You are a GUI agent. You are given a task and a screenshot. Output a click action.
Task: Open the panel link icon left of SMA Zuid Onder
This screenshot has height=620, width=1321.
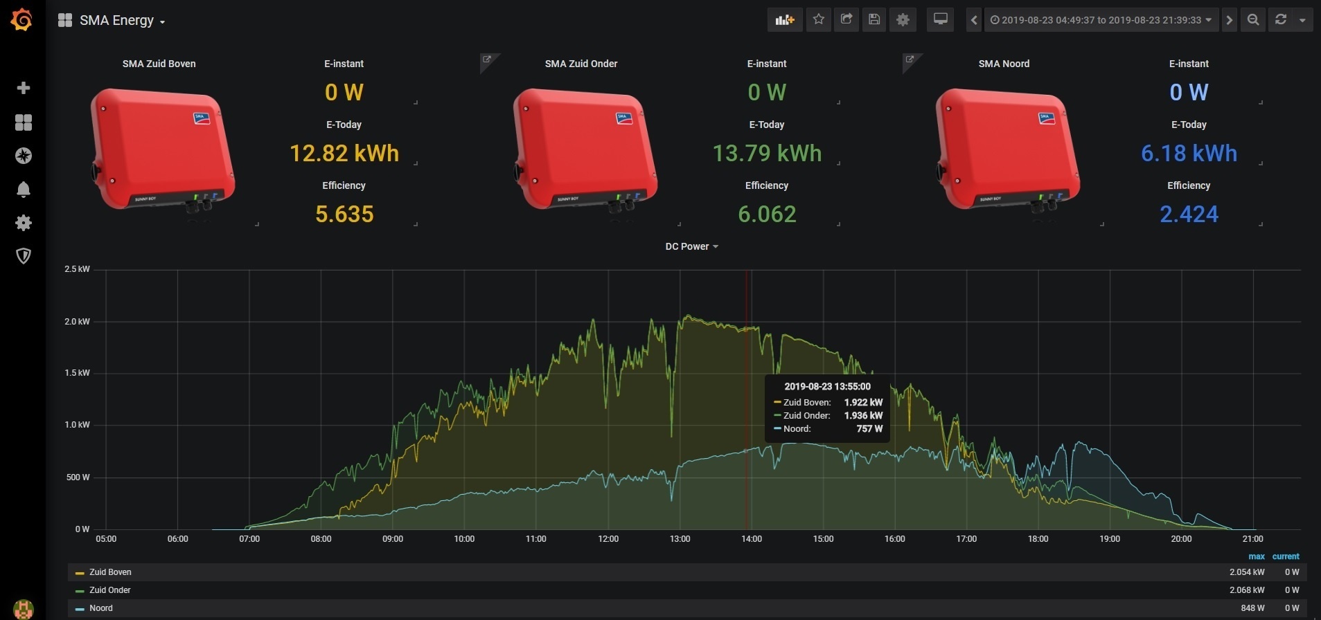coord(487,60)
